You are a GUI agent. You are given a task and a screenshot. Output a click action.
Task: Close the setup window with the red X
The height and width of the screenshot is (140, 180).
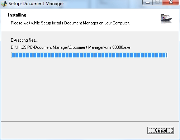pos(171,3)
